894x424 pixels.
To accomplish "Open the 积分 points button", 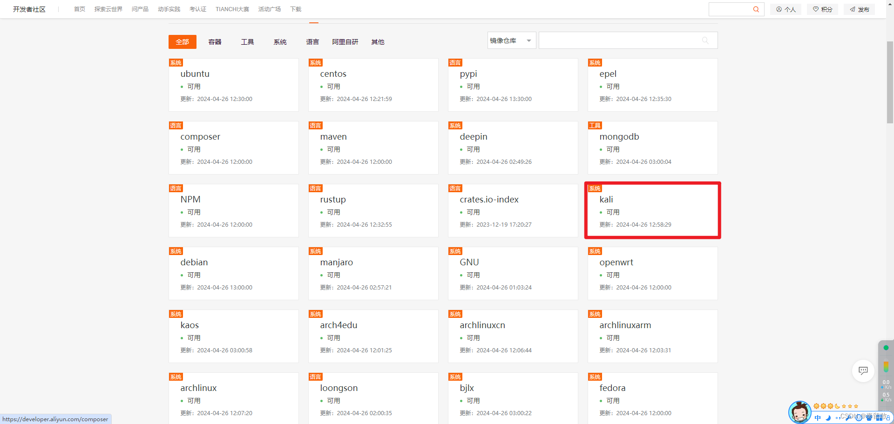I will pos(822,9).
